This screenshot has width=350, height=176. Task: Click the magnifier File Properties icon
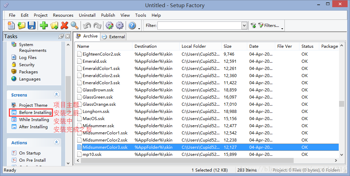(74, 26)
